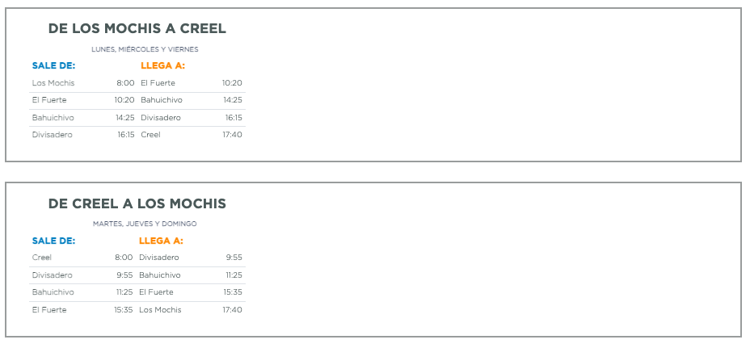Click Divisadero 9:55 arrival in second table
The width and height of the screenshot is (750, 348).
191,258
